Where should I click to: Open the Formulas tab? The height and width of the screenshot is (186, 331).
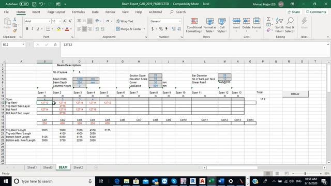click(78, 12)
